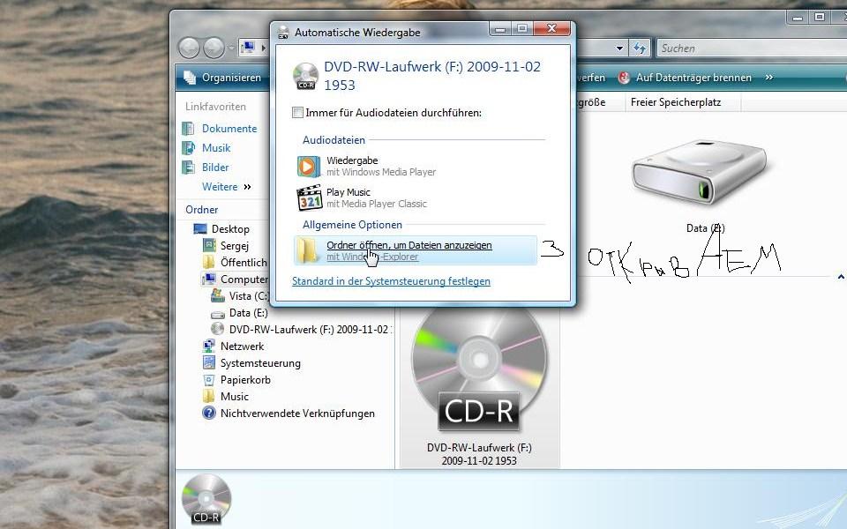Click the Music folder icon in tree
This screenshot has height=529, width=847.
coord(209,396)
